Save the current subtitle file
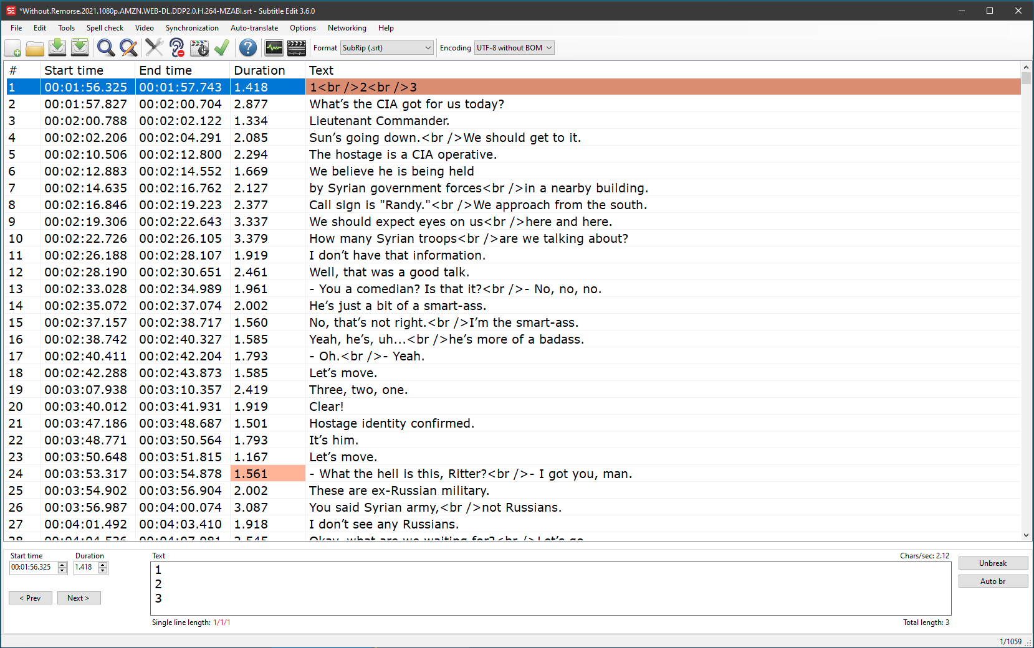The image size is (1034, 648). tap(57, 47)
